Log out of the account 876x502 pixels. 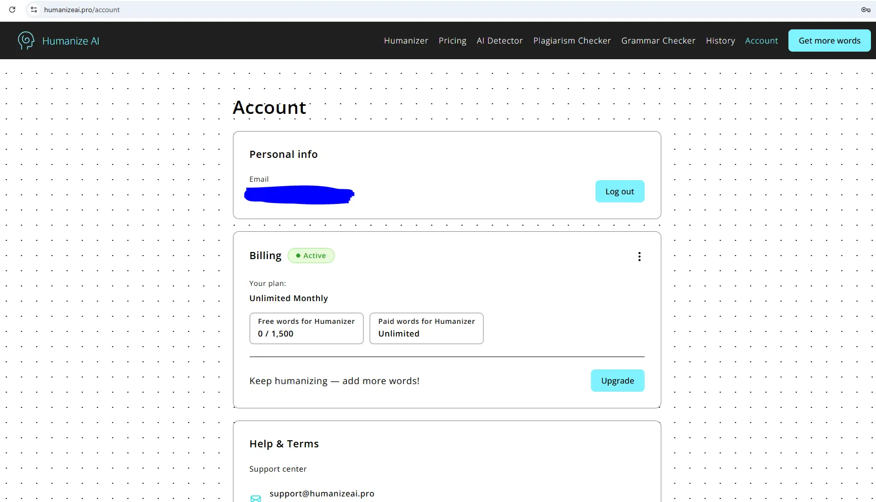(620, 191)
